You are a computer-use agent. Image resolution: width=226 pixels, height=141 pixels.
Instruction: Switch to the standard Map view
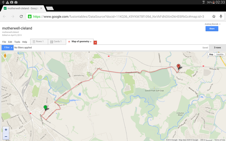tap(211, 54)
